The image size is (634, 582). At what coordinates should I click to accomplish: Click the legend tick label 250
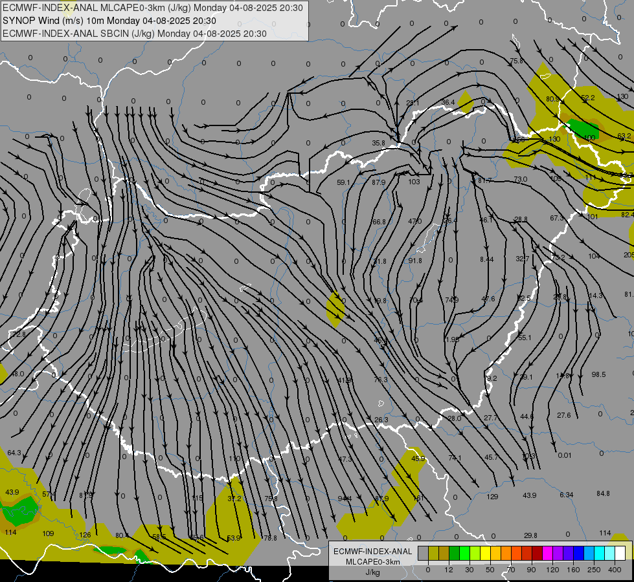point(594,570)
